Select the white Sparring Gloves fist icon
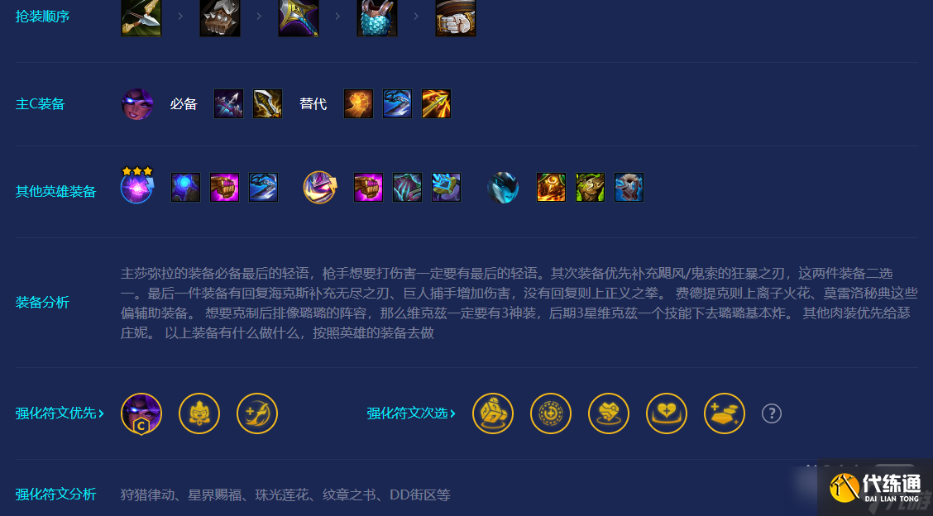 coord(455,18)
